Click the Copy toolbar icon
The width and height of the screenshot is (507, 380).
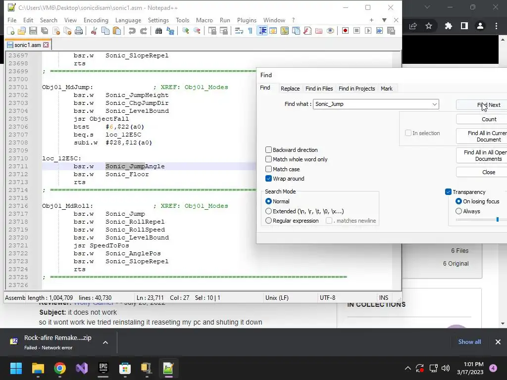(x=105, y=31)
